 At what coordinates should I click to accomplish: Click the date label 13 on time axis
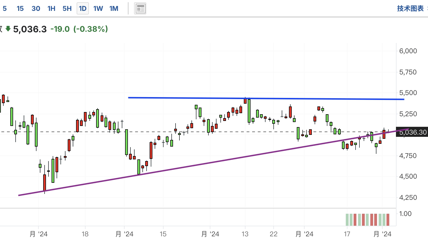click(245, 234)
